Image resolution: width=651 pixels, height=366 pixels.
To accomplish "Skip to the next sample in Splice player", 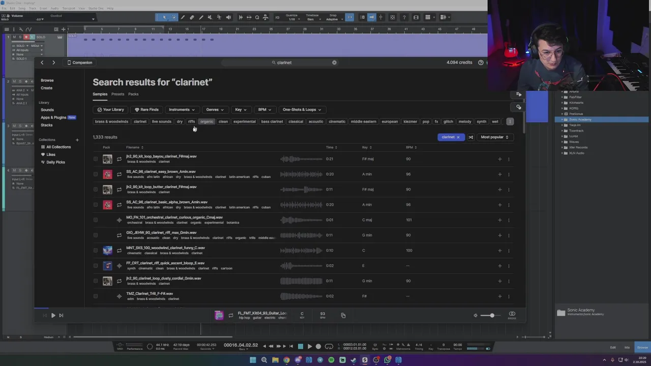I will 61,316.
